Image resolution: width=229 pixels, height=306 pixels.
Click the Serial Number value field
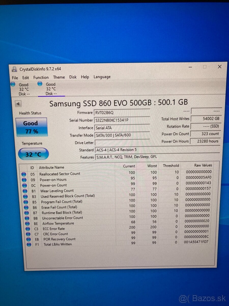point(122,120)
